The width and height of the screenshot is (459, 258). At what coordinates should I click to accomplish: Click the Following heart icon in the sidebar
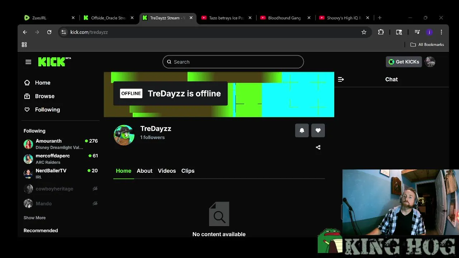click(27, 110)
